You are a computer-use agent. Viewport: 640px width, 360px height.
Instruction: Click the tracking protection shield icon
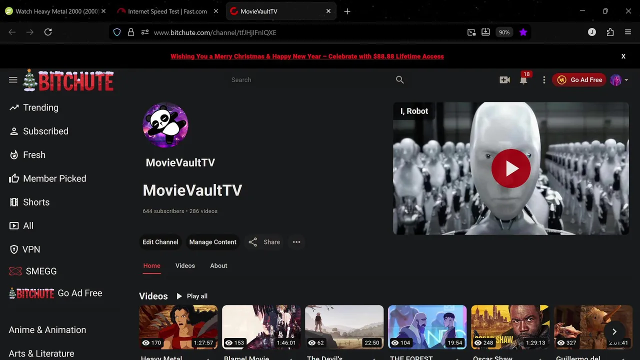coord(117,32)
